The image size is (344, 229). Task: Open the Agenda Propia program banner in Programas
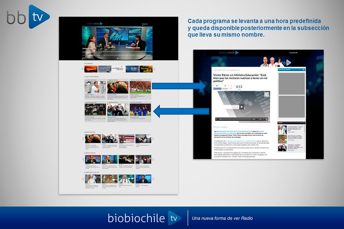pos(105,69)
